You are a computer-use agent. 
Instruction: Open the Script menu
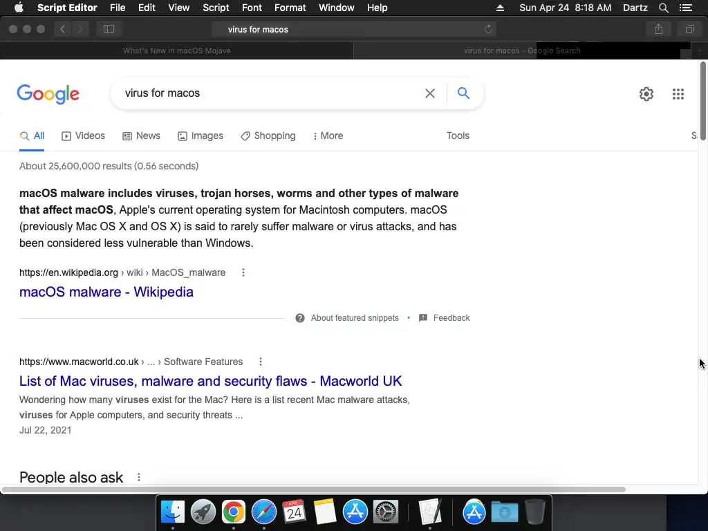216,8
